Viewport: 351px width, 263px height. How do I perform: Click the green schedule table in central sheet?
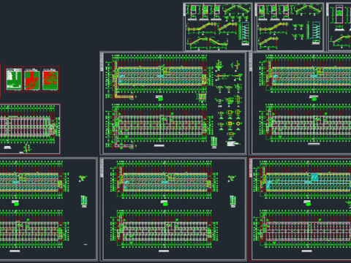214,142
